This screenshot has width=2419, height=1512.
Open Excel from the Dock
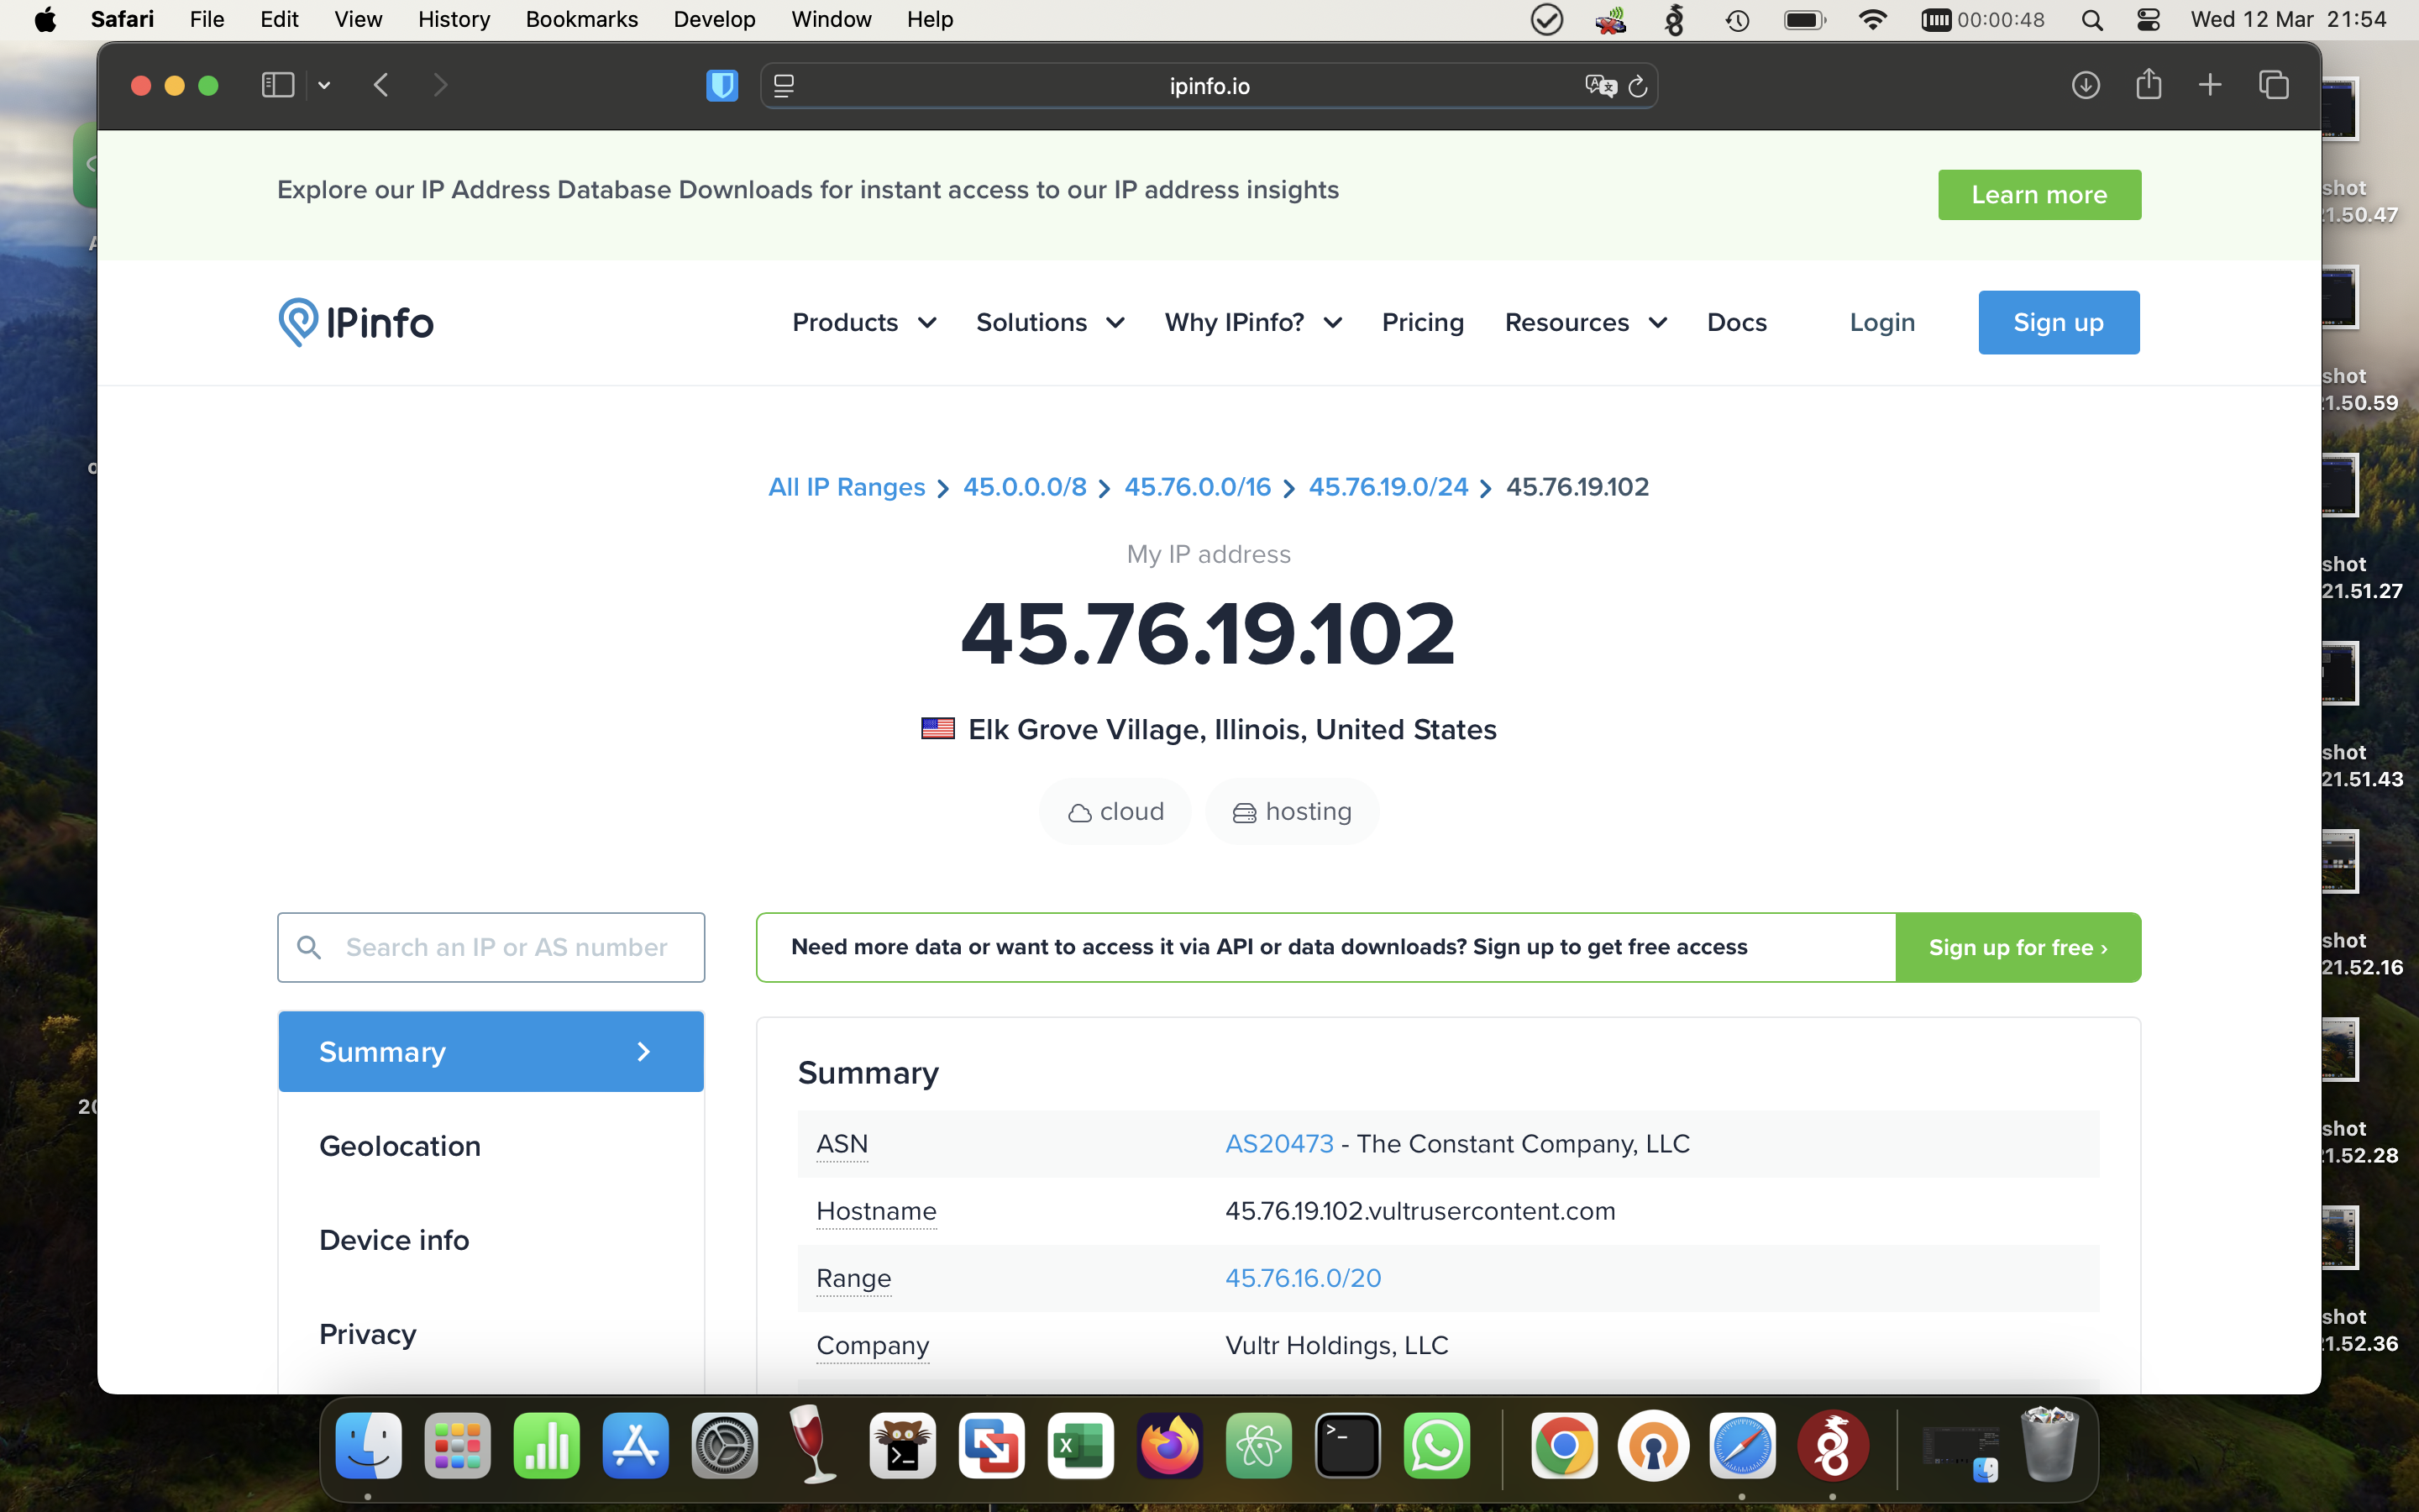(1080, 1446)
